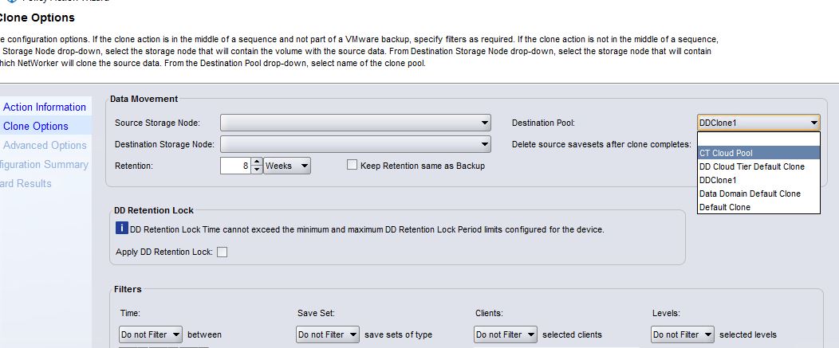The image size is (839, 348).
Task: Select Data Domain Default Clone option
Action: 758,194
